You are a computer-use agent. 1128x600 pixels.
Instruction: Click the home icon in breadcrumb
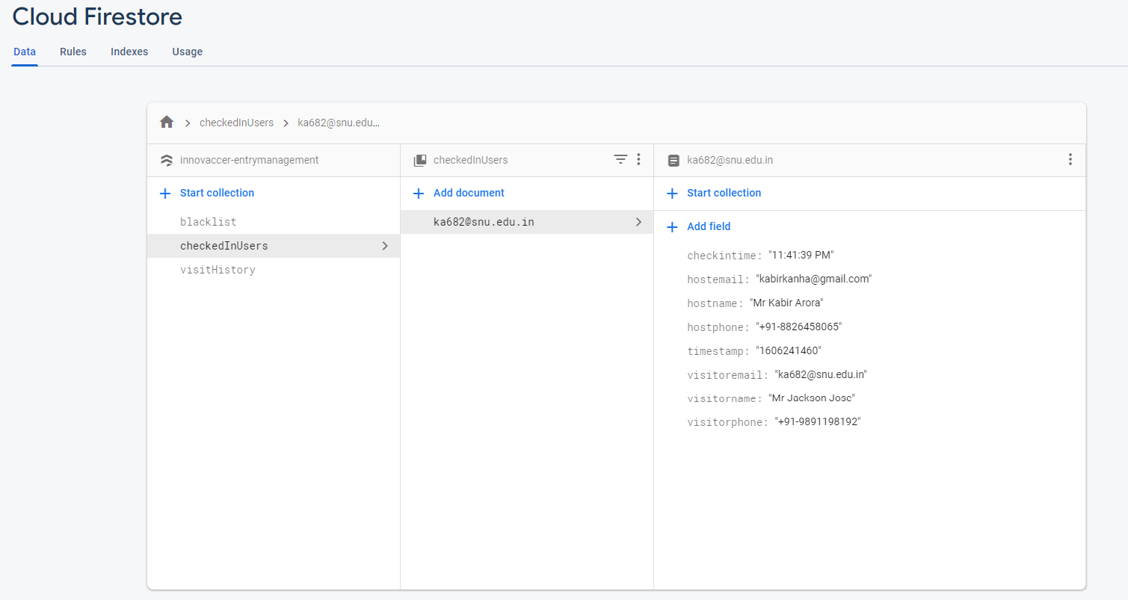(x=167, y=122)
